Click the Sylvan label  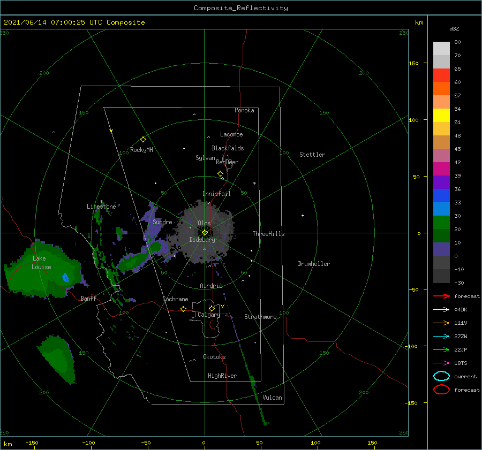pyautogui.click(x=205, y=158)
